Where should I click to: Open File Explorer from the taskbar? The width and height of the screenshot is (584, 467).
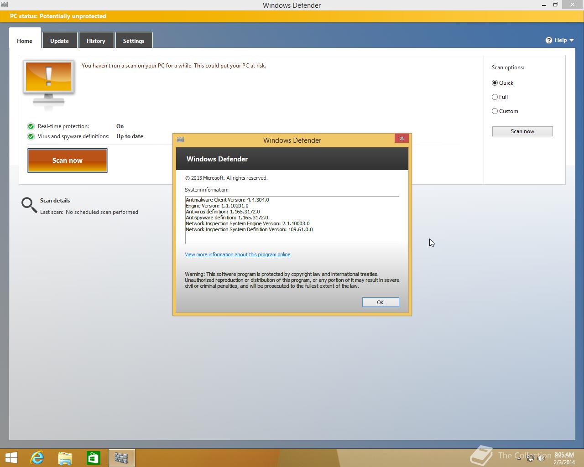coord(65,457)
